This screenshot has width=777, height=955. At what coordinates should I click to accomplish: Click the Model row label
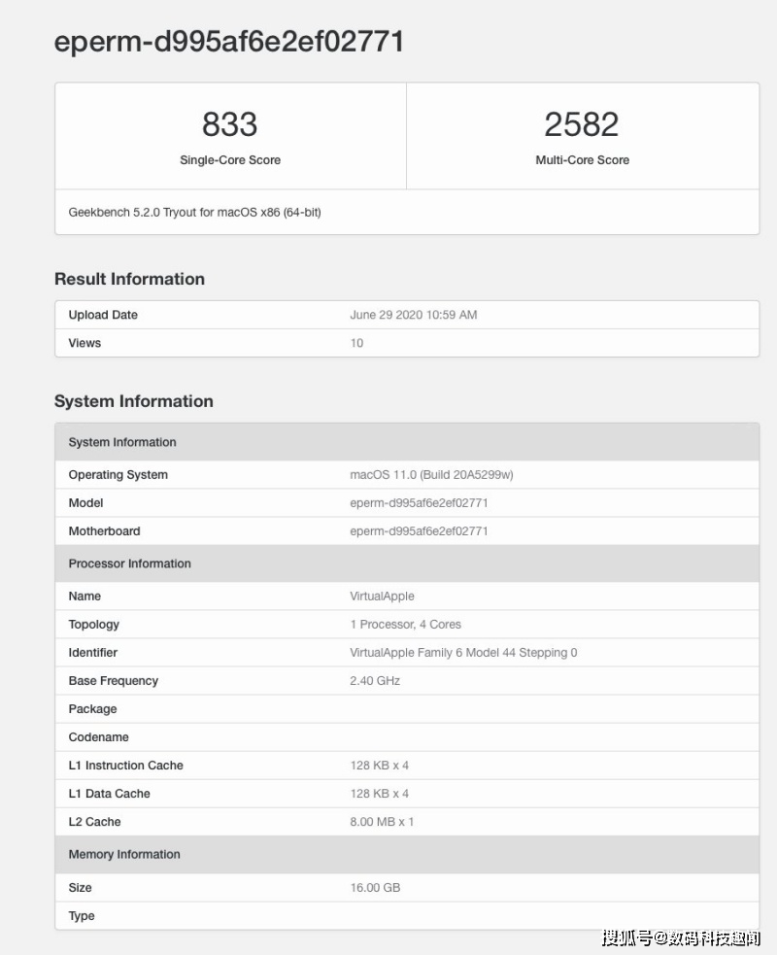[85, 503]
